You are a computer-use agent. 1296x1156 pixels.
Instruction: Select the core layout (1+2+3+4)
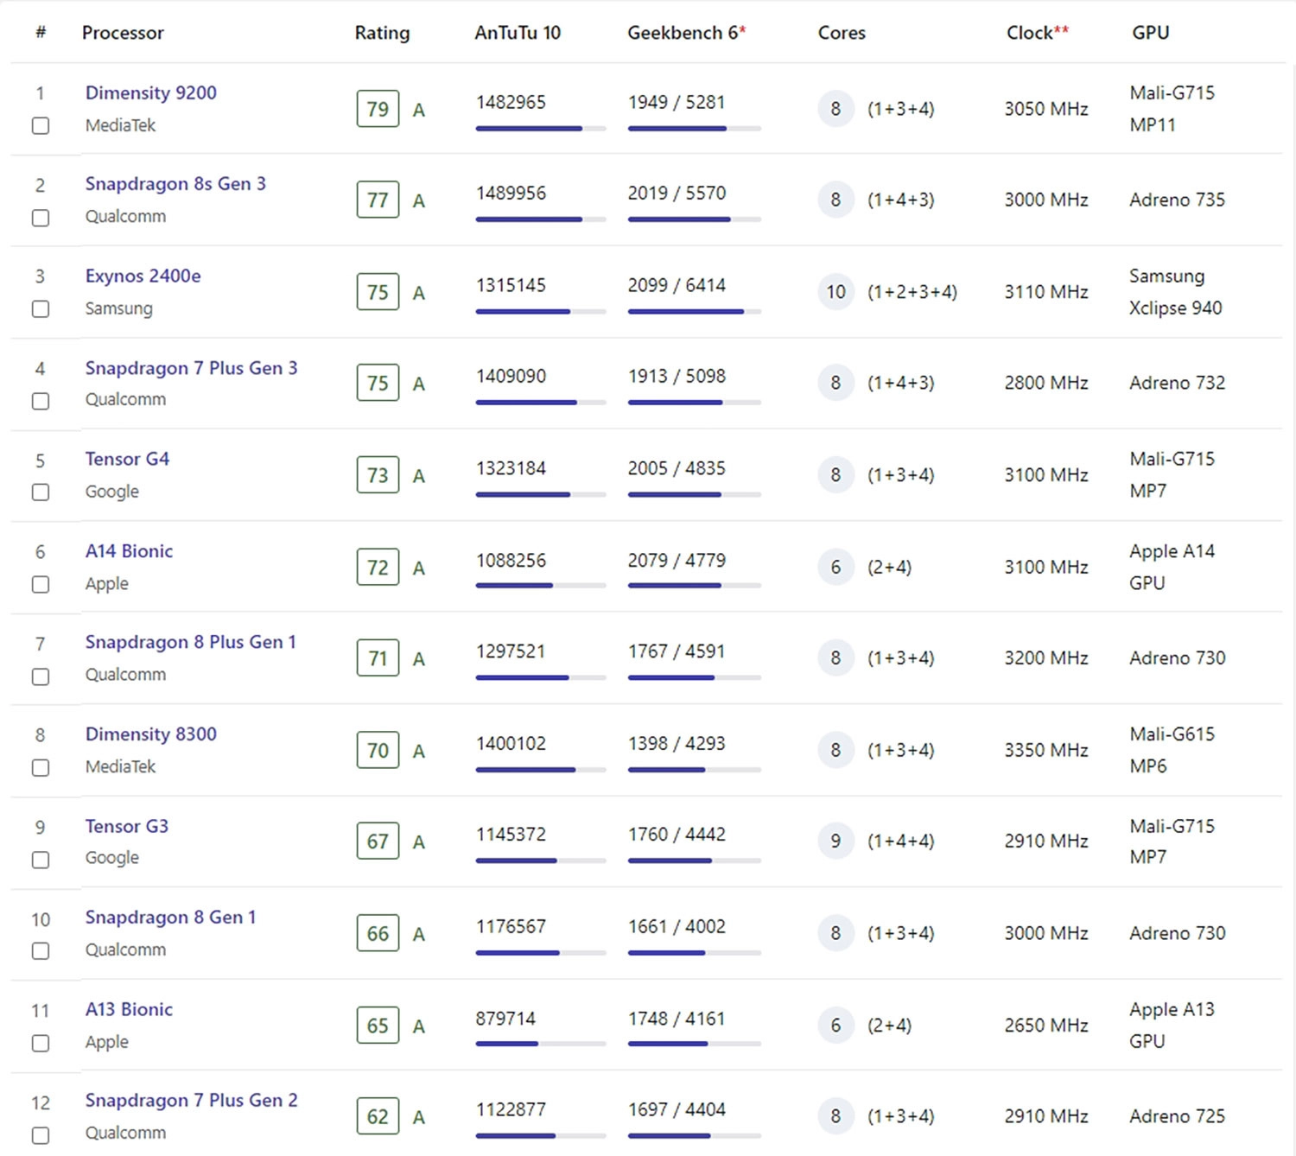(x=912, y=292)
